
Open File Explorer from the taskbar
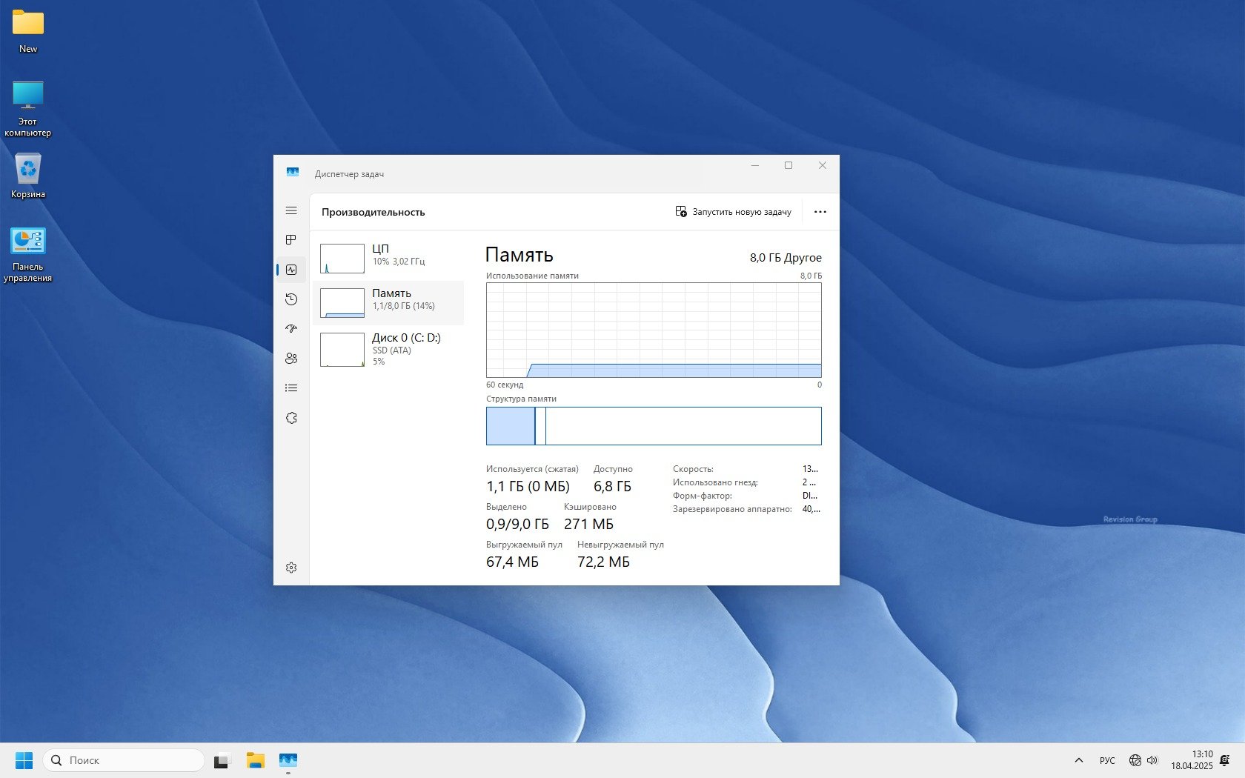coord(256,760)
